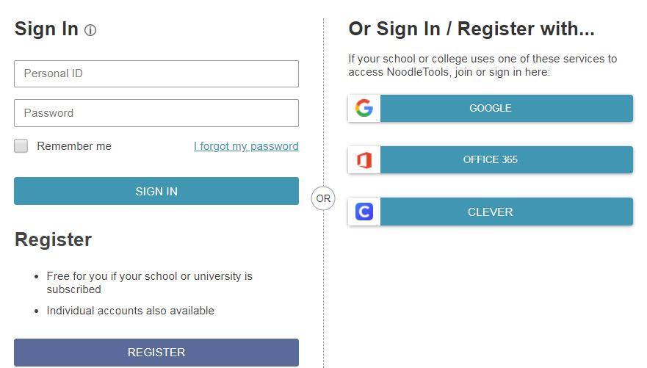
Task: Click the Remember me label text
Action: click(x=74, y=146)
